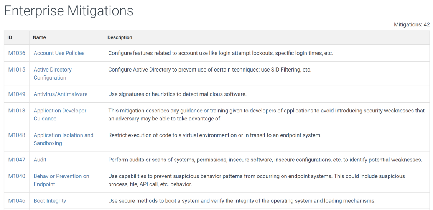Click the M1013 ID link
Viewport: 433px width, 210px height.
tap(16, 111)
